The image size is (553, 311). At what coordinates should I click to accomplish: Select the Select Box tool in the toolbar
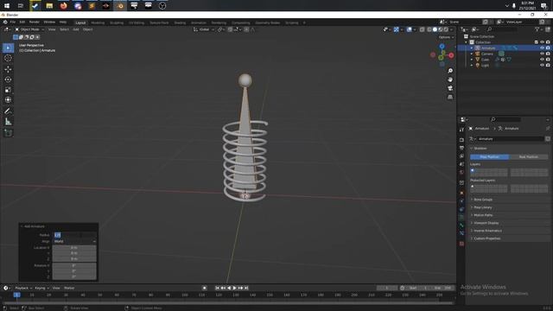[x=8, y=48]
